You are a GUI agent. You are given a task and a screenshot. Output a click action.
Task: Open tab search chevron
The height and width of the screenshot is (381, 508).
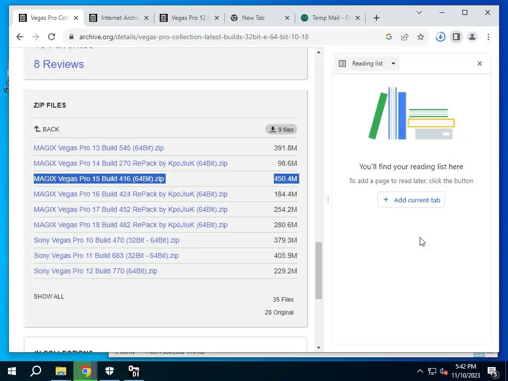(419, 12)
